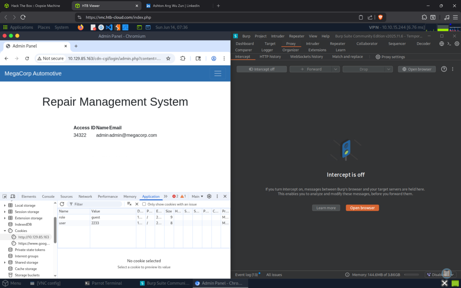
Task: Switch to HTTP history tab in Burp
Action: pyautogui.click(x=270, y=57)
